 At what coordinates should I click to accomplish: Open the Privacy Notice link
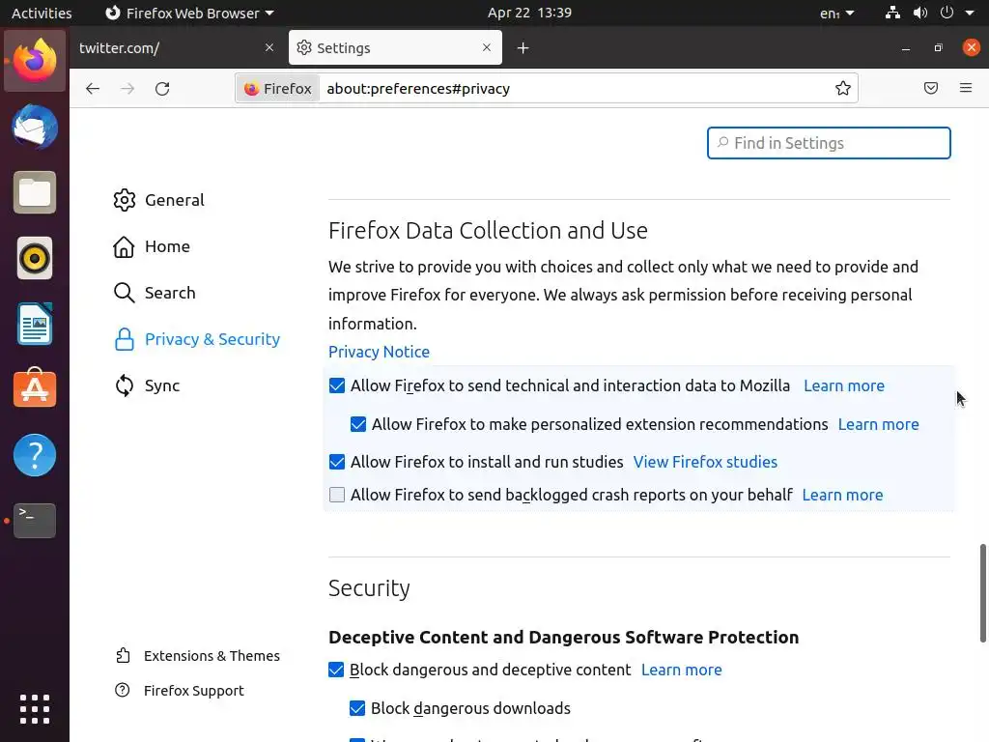coord(379,352)
